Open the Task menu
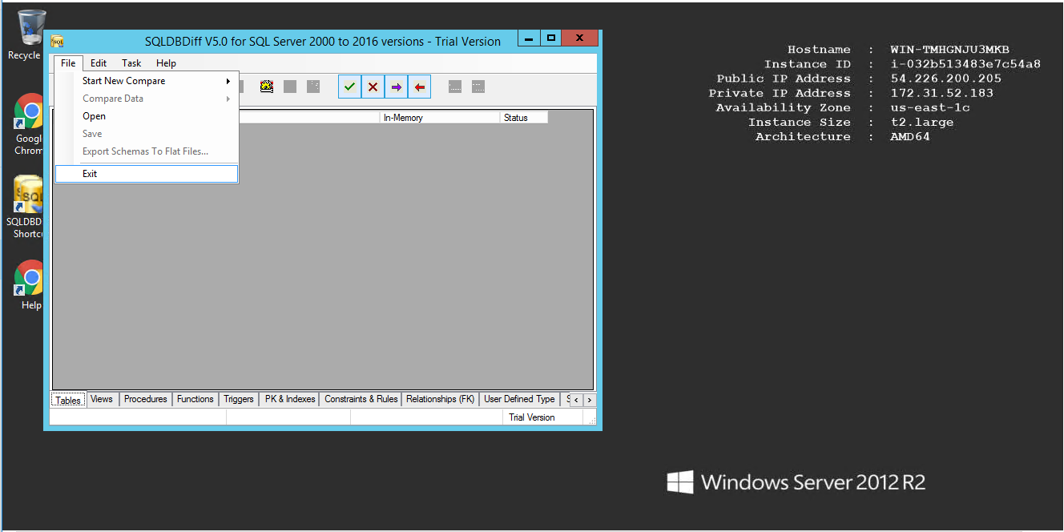The image size is (1064, 532). (131, 63)
